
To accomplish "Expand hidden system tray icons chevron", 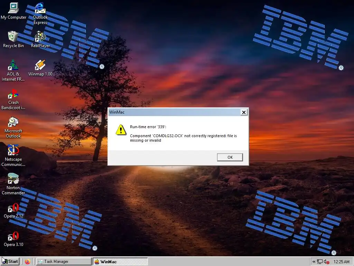I will point(314,262).
